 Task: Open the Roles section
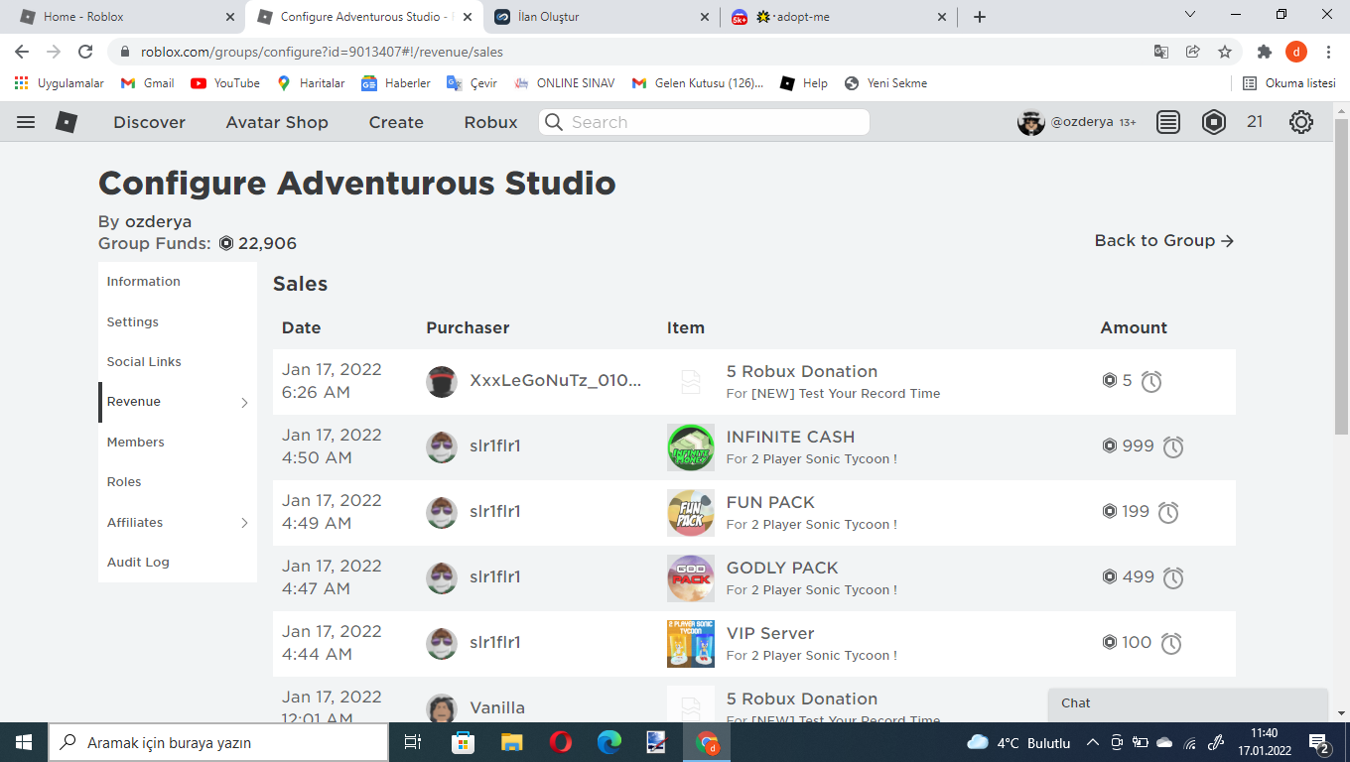(x=124, y=482)
